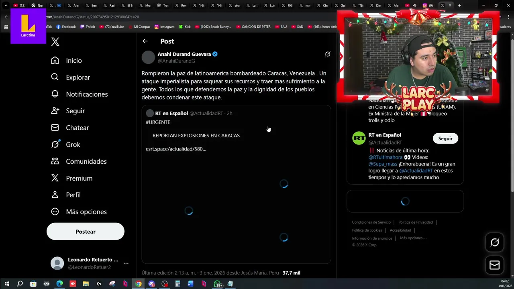Open CANCION DE PETER bookmark
This screenshot has height=289, width=514.
[x=253, y=27]
